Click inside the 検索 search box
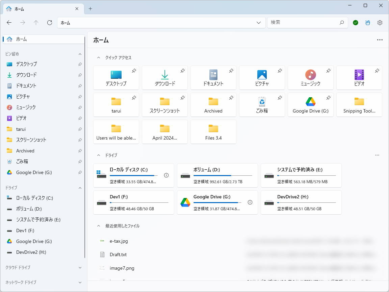The height and width of the screenshot is (292, 389). pos(304,23)
